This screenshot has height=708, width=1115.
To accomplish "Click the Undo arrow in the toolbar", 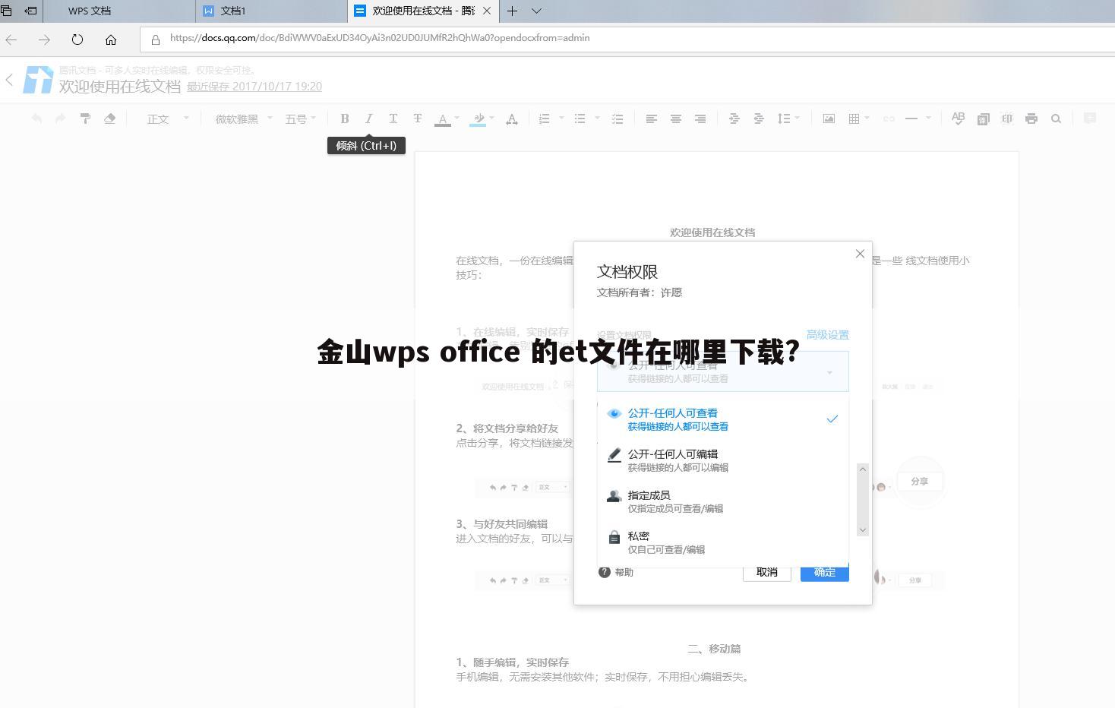I will (x=36, y=119).
